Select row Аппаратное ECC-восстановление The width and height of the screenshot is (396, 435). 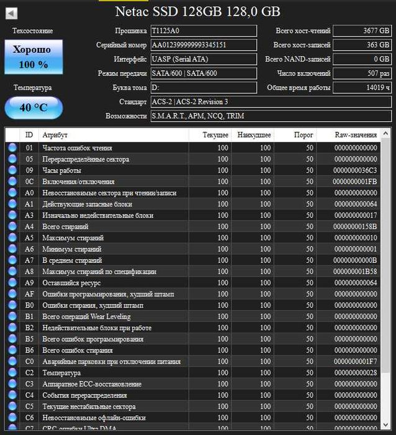click(x=193, y=383)
